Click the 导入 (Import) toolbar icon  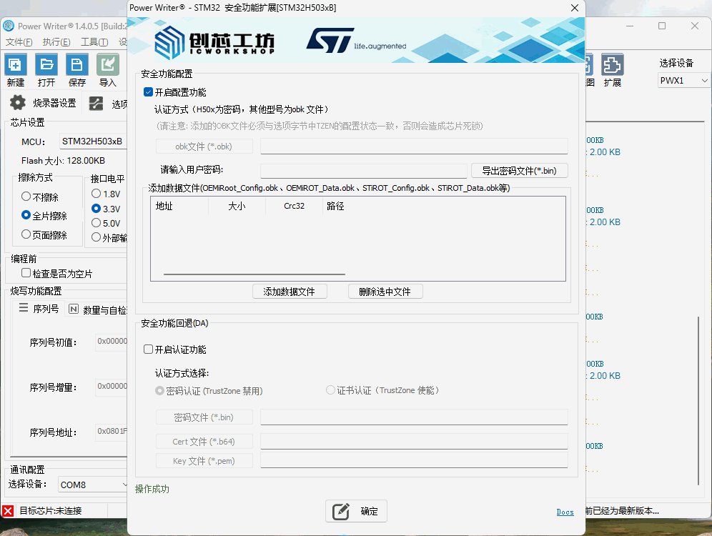(x=108, y=65)
